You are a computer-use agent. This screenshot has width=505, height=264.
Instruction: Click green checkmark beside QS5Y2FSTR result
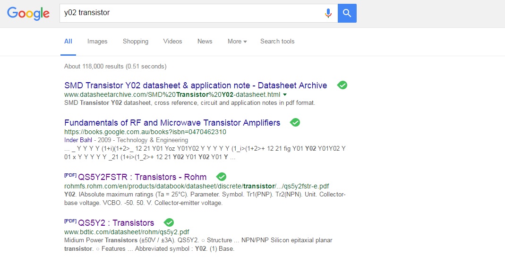pos(221,177)
